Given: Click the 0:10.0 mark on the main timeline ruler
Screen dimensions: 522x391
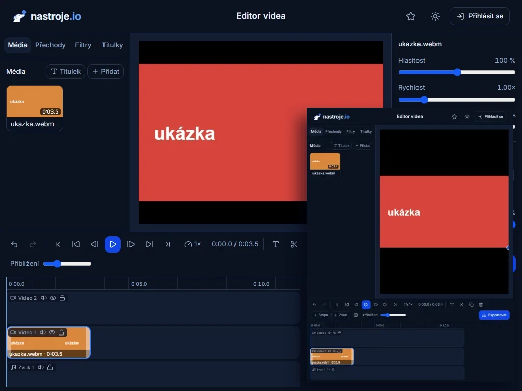Looking at the screenshot, I should click(261, 284).
